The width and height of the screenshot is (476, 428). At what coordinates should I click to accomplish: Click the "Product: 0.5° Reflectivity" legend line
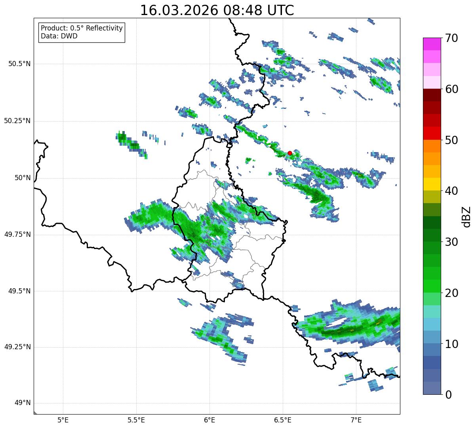coord(82,29)
